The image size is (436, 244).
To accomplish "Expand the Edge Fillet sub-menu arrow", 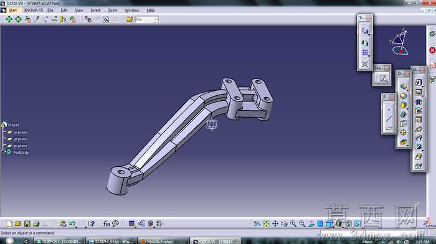I will 407,90.
